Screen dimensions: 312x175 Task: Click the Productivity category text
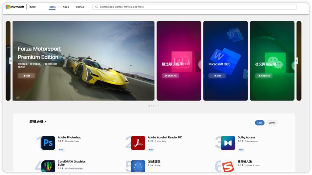click(x=160, y=141)
